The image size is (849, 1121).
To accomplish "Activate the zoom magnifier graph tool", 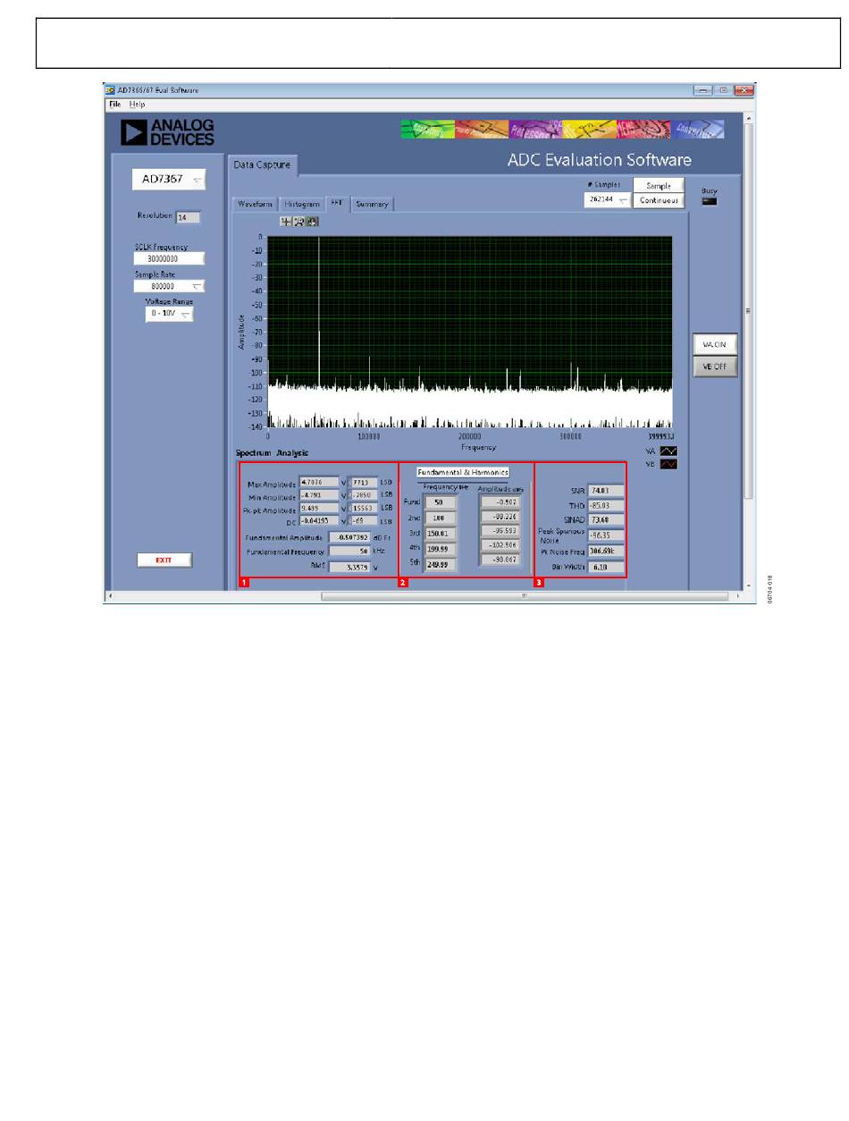I will (298, 221).
